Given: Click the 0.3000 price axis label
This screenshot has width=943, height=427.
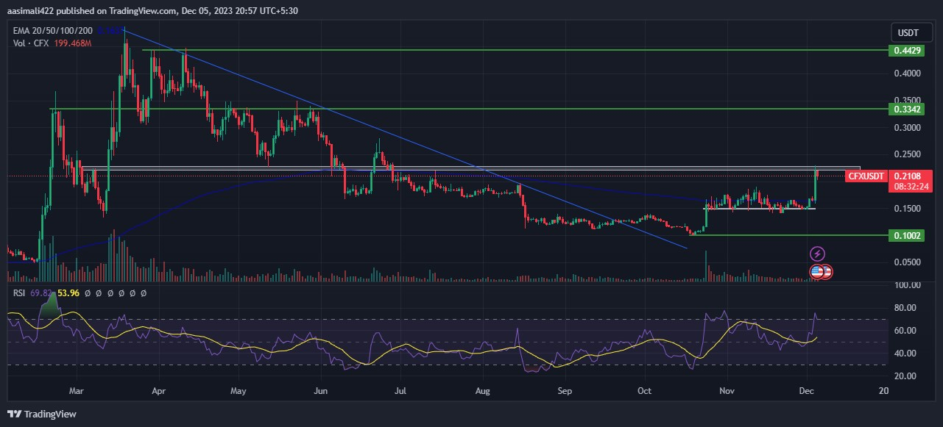Looking at the screenshot, I should [905, 128].
